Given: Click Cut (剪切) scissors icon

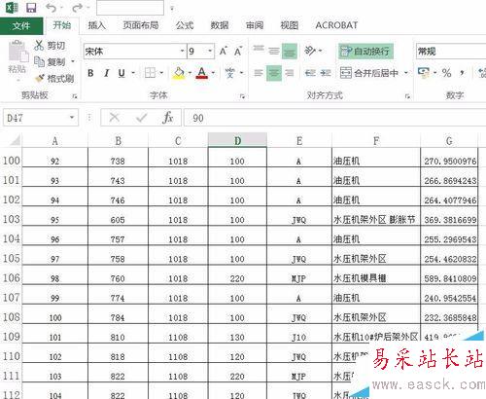Looking at the screenshot, I should tap(39, 45).
